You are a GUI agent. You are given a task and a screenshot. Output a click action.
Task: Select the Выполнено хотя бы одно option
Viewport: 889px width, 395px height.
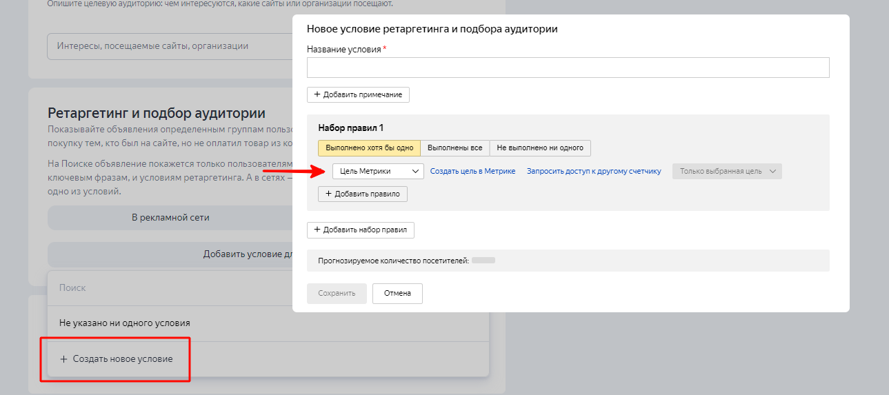[x=369, y=148]
